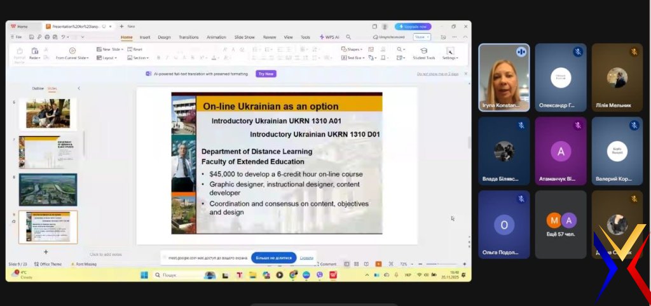The height and width of the screenshot is (306, 651).
Task: Toggle bold formatting
Action: (158, 58)
